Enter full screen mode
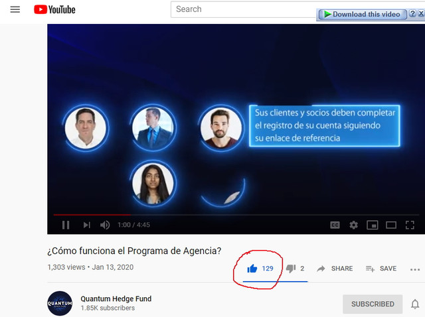 coord(410,225)
